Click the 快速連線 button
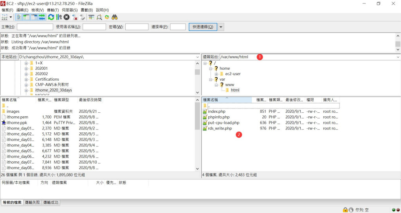 pyautogui.click(x=203, y=27)
